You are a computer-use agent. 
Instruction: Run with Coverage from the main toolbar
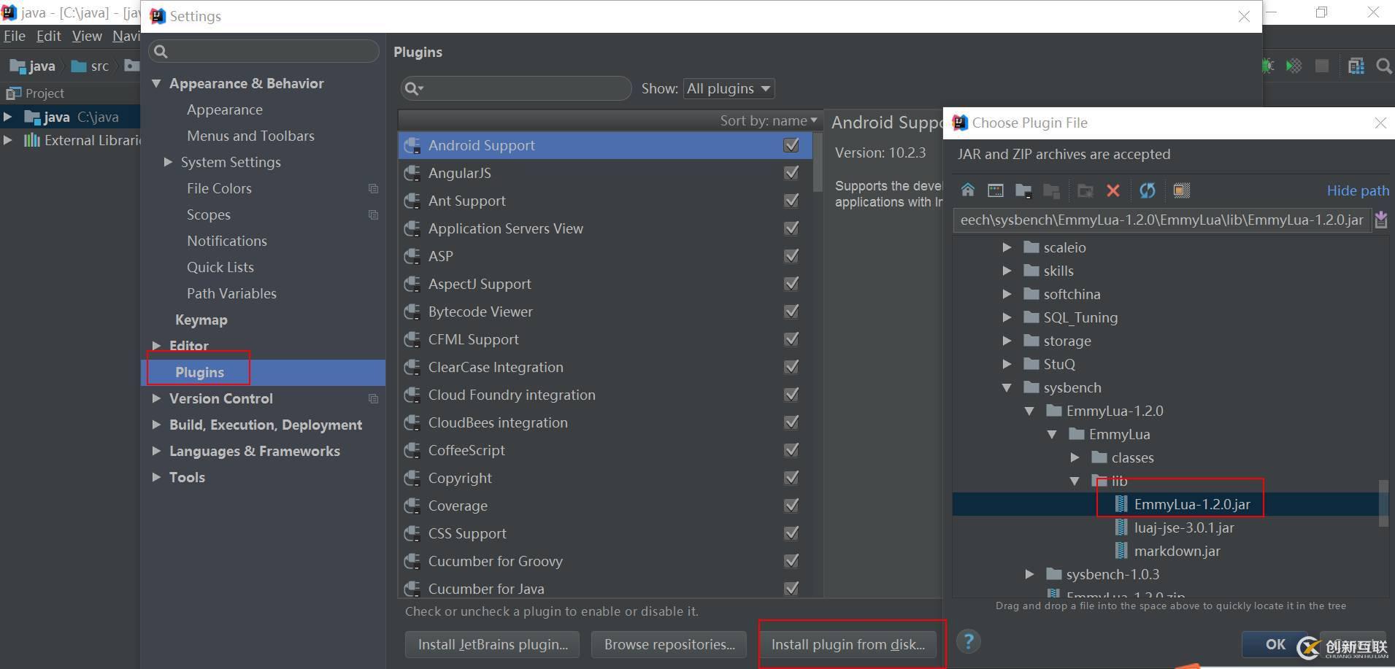pyautogui.click(x=1294, y=66)
